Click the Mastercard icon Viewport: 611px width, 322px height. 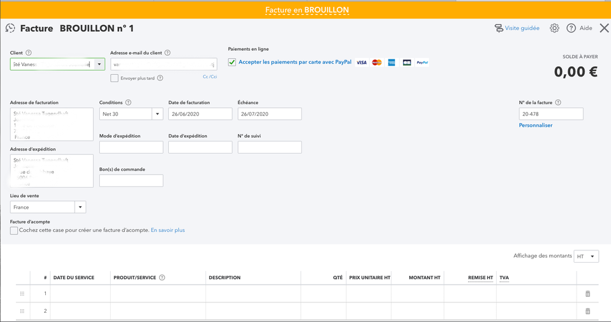[377, 62]
